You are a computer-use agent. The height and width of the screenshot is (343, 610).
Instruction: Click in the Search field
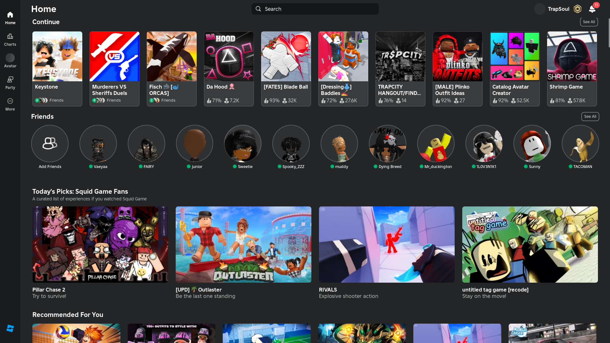[315, 9]
